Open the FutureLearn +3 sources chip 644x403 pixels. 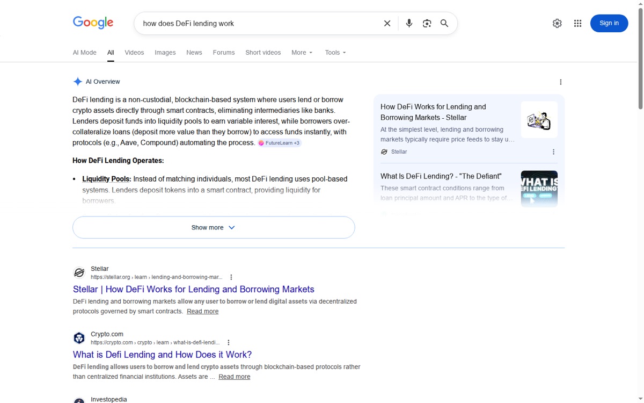279,143
